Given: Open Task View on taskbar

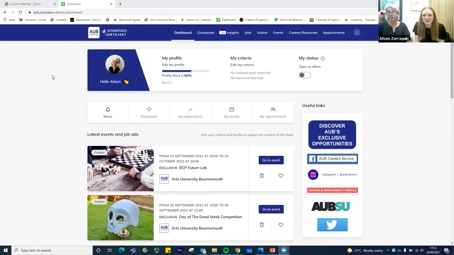Looking at the screenshot, I should pos(109,250).
